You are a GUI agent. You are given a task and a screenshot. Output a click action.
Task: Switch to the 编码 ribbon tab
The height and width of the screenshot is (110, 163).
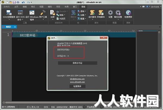point(50,7)
